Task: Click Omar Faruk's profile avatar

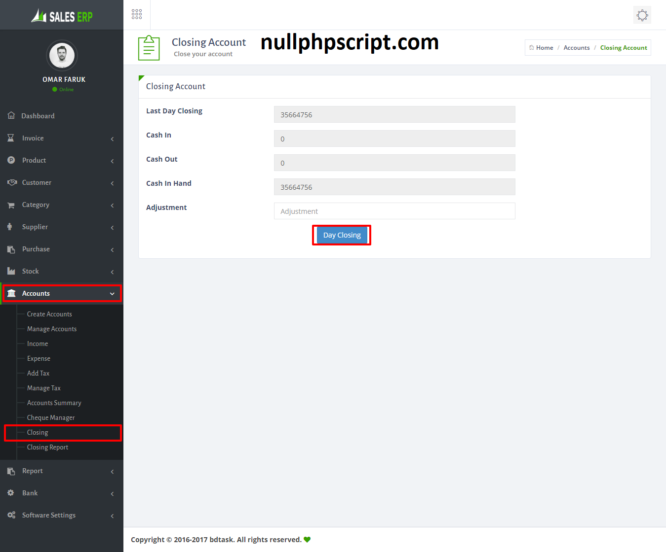Action: click(62, 55)
